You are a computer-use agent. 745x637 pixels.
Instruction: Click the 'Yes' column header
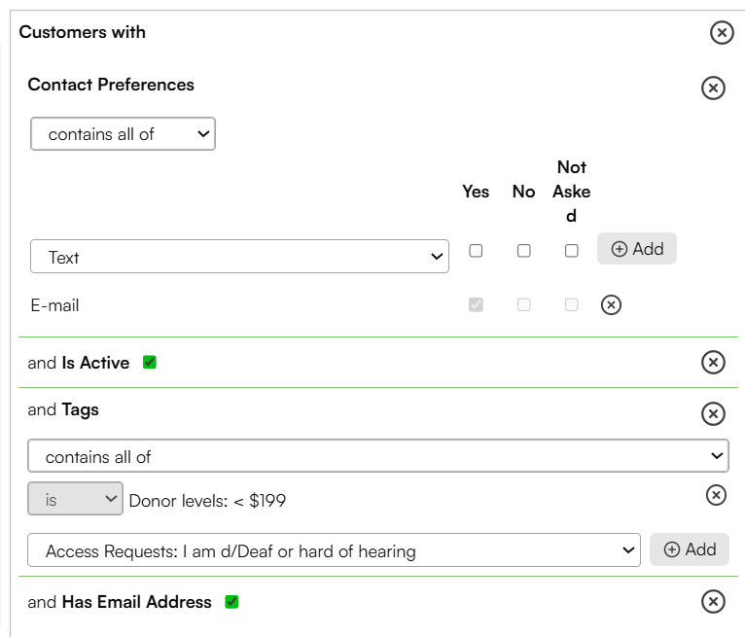tap(476, 192)
